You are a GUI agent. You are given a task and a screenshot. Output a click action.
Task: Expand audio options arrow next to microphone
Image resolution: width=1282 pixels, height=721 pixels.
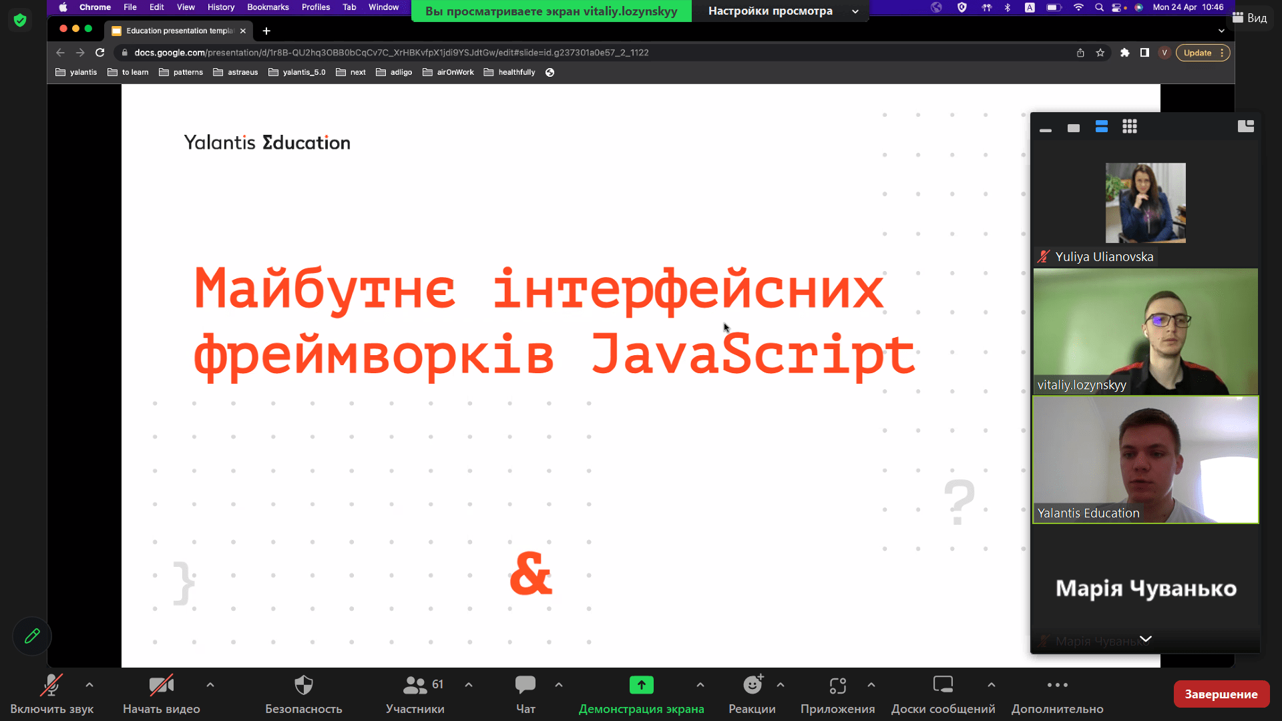89,685
